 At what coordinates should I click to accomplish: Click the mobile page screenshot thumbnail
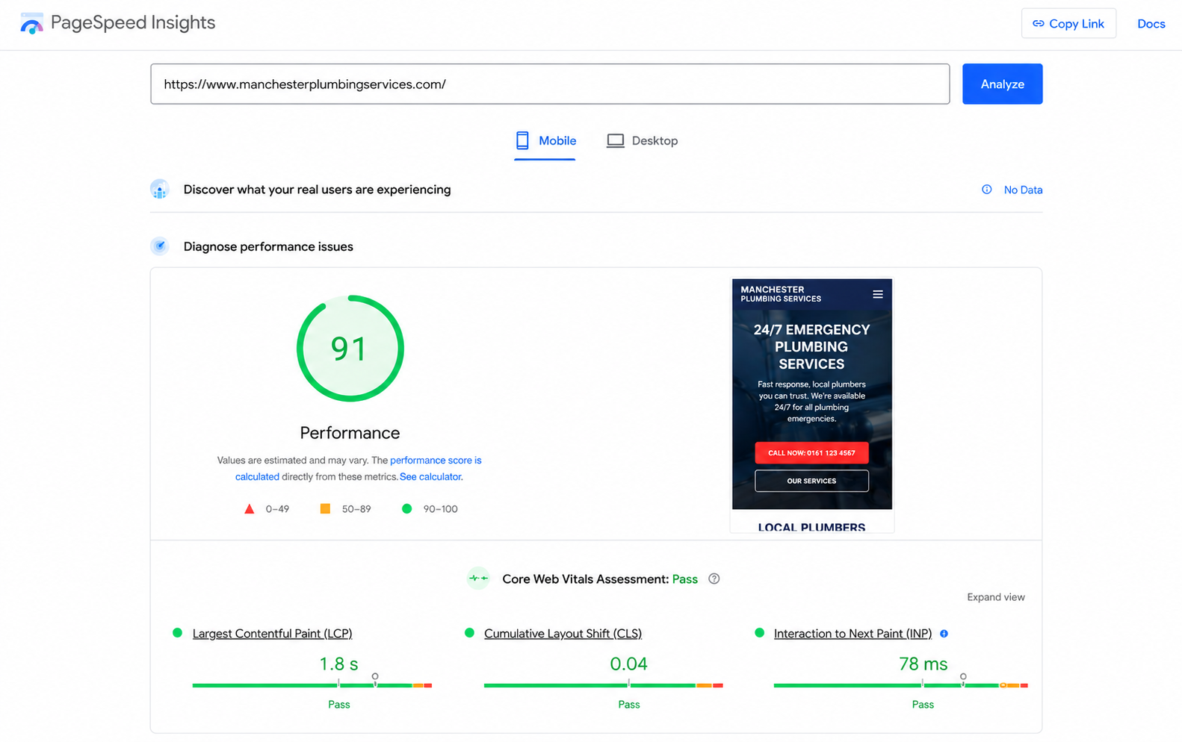(811, 405)
